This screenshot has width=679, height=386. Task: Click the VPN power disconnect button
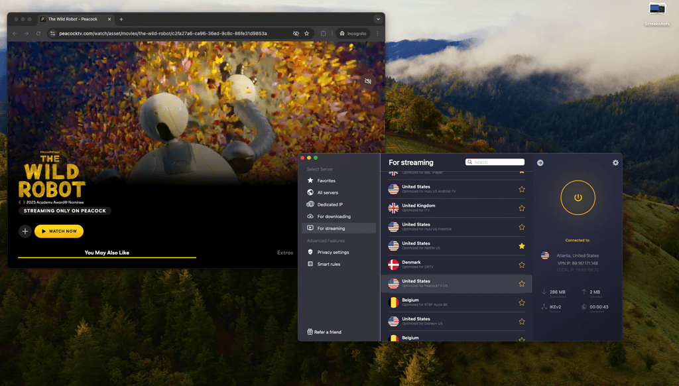coord(578,198)
